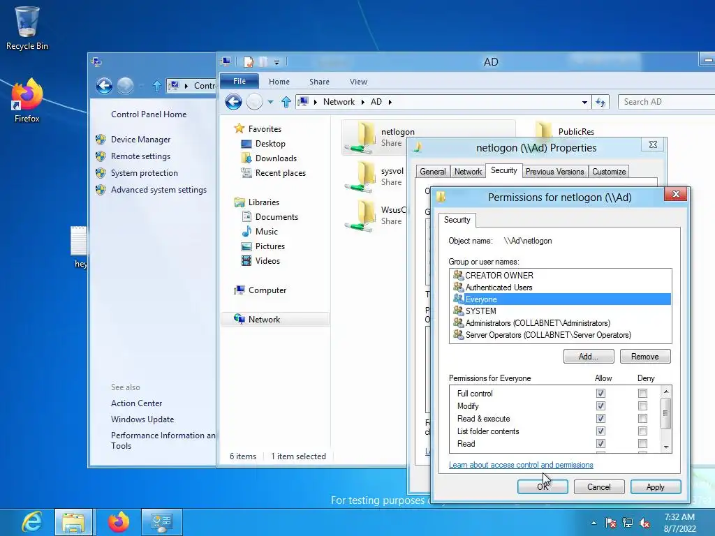Open Internet Explorer from the taskbar
This screenshot has width=715, height=536.
[x=32, y=522]
